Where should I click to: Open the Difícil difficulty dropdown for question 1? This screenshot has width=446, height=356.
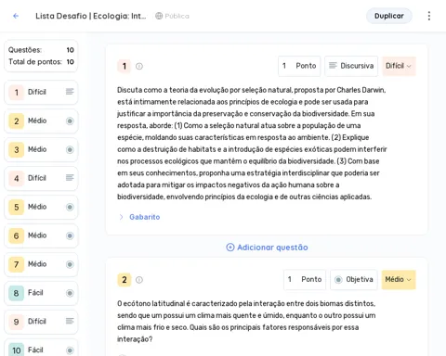pyautogui.click(x=399, y=66)
